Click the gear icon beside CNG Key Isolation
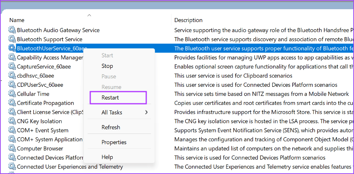The image size is (354, 174). [11, 121]
